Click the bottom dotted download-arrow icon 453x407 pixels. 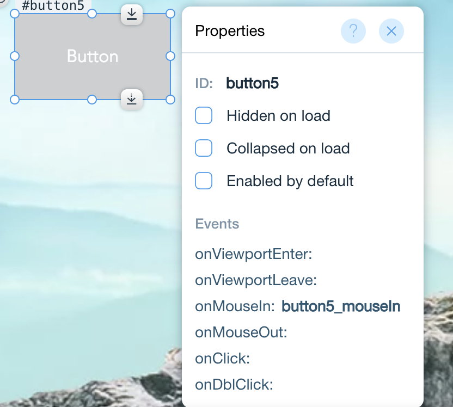[132, 100]
